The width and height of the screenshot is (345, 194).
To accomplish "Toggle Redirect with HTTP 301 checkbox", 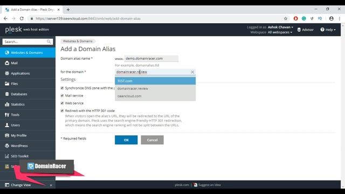I will click(x=62, y=110).
